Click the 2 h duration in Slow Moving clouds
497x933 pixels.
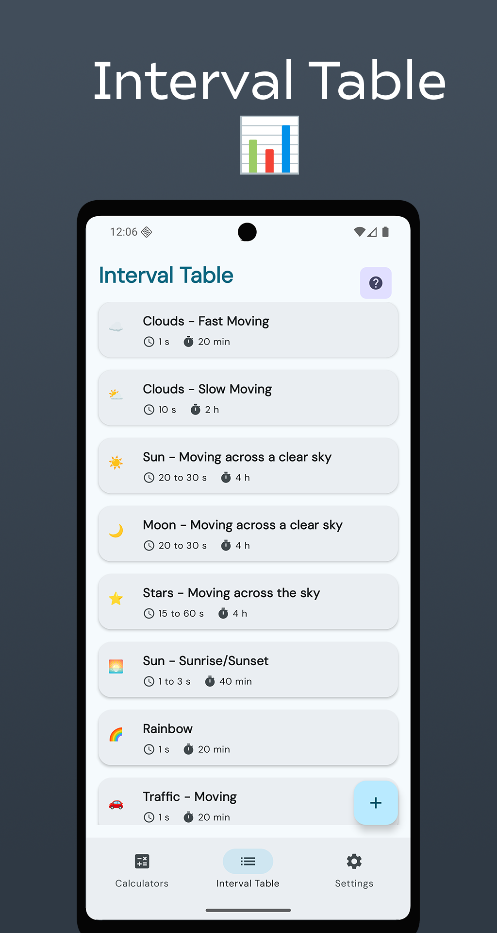tap(212, 410)
